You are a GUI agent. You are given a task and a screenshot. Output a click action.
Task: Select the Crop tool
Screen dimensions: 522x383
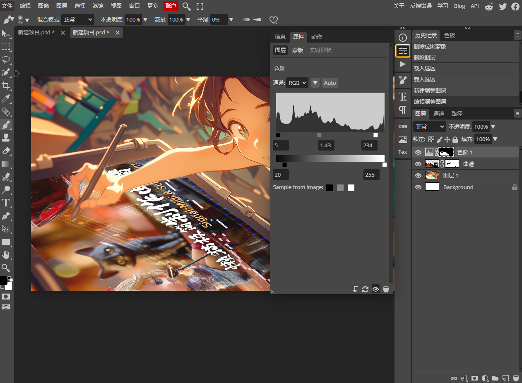[x=6, y=86]
